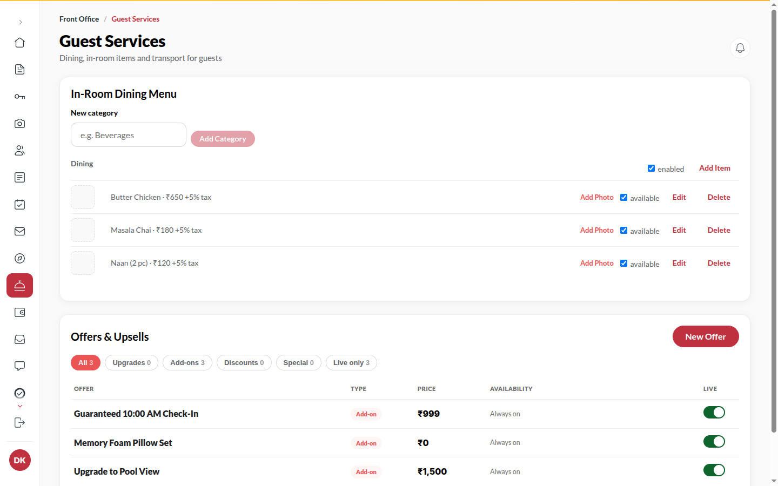Viewport: 778px width, 486px height.
Task: Open the wallet icon in the sidebar
Action: click(x=19, y=313)
